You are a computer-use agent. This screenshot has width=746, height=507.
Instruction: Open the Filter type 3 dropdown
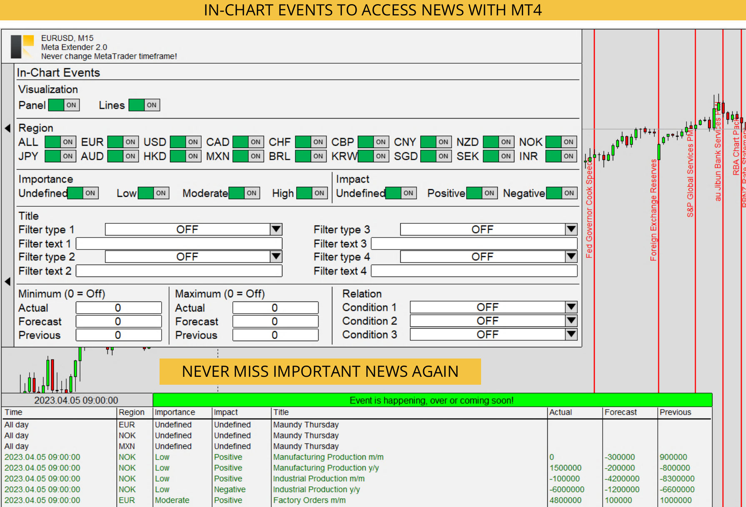point(489,230)
